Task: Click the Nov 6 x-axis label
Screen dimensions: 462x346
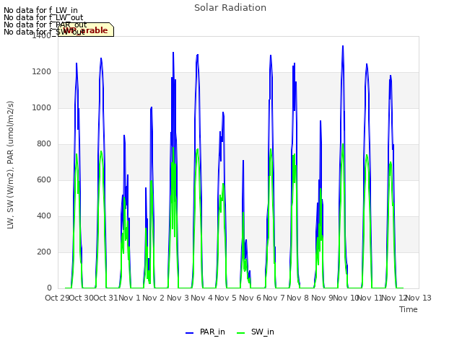Action: click(x=250, y=298)
